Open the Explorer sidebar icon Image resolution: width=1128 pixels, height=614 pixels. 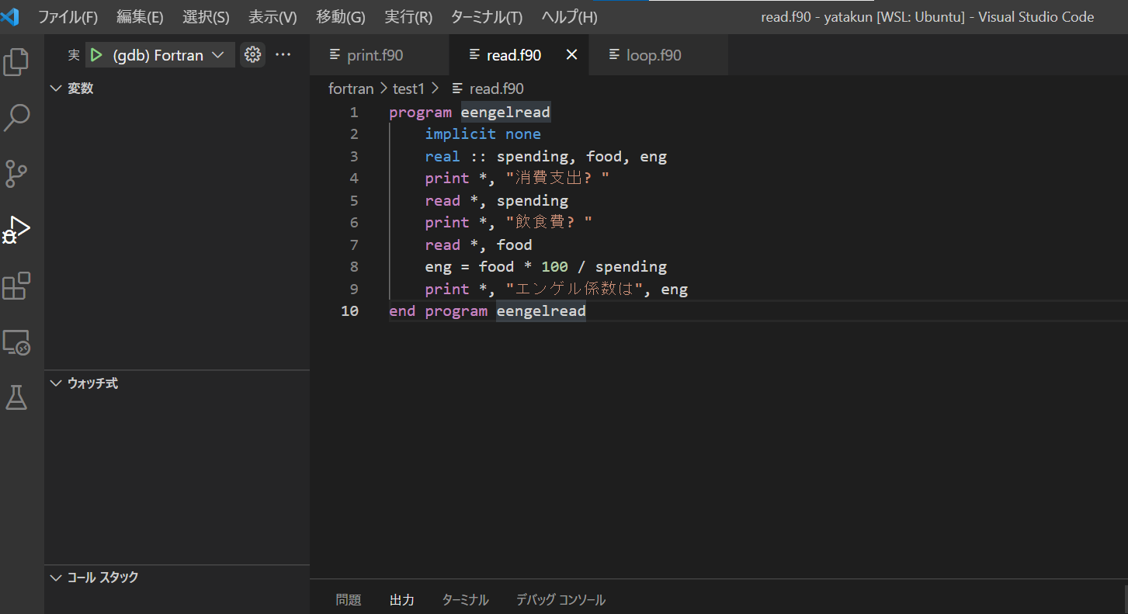[x=16, y=61]
